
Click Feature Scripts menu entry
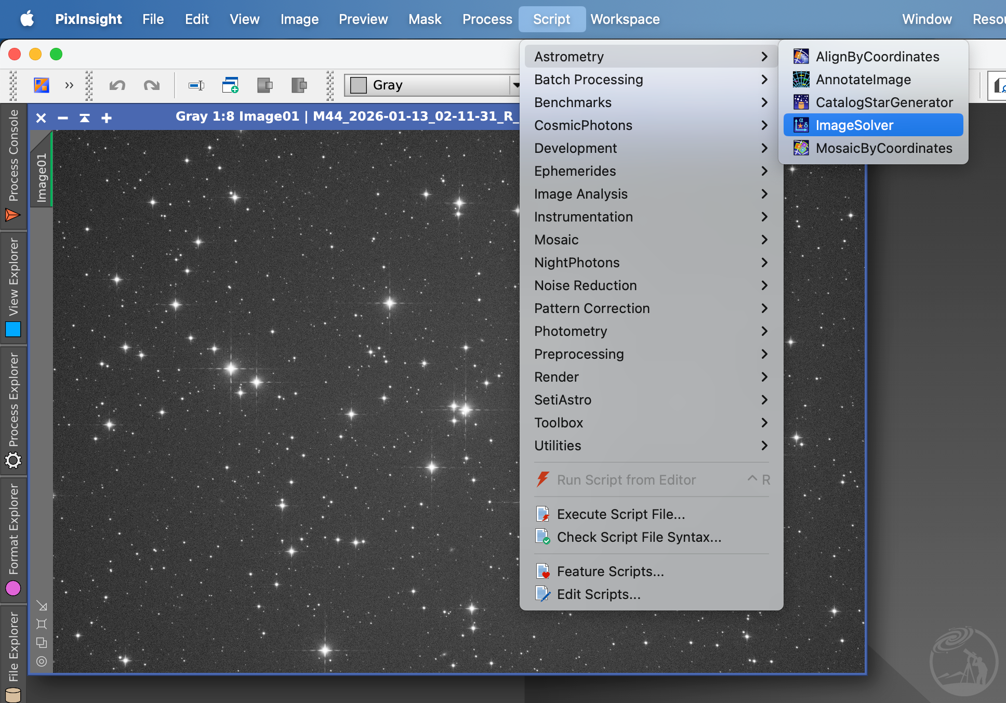tap(610, 571)
